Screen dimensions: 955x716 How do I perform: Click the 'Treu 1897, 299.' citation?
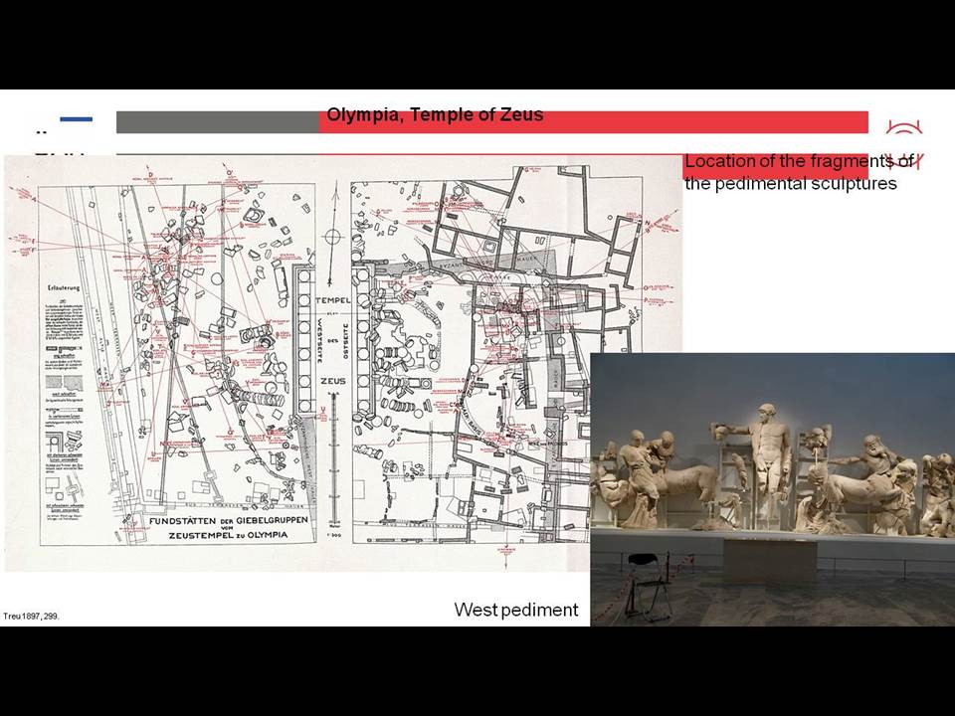coord(31,617)
